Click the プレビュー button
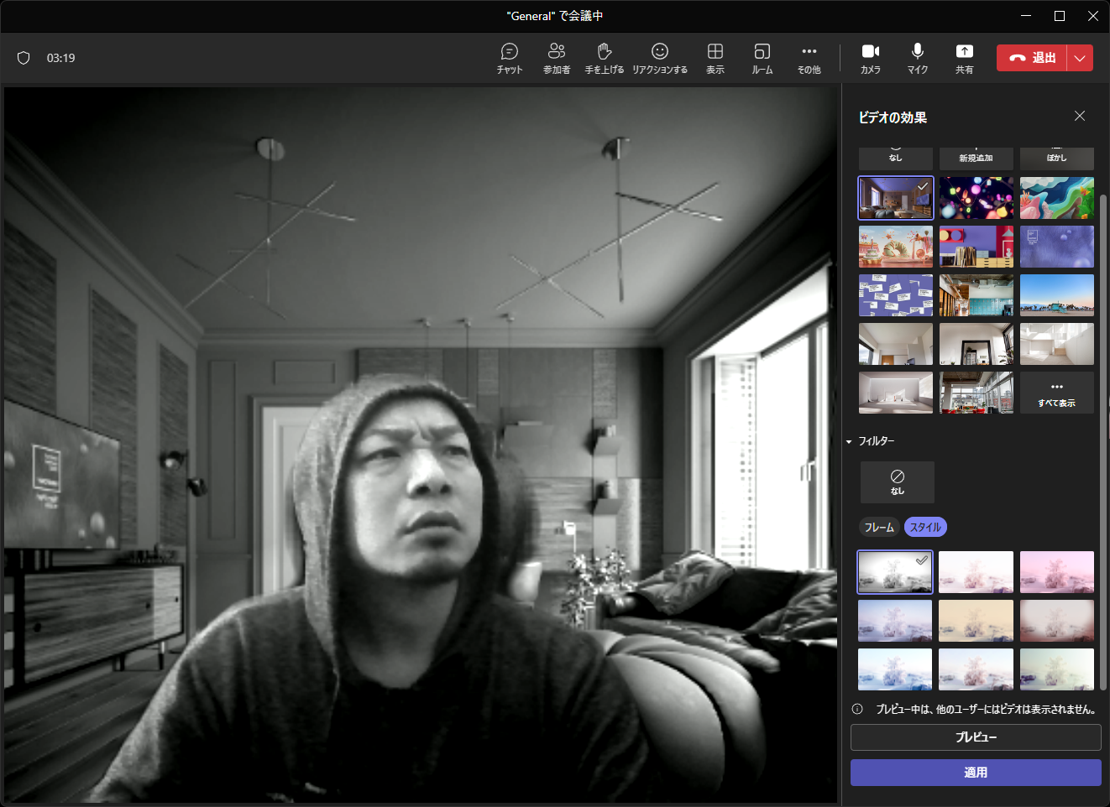Screen dimensions: 1110x807 click(x=976, y=737)
